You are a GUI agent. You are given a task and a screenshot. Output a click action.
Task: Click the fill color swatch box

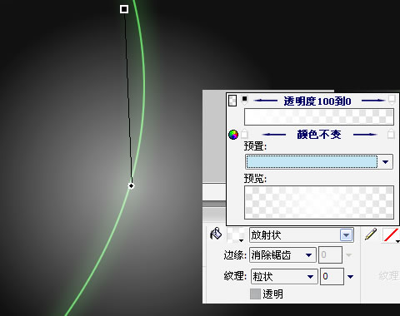236,235
